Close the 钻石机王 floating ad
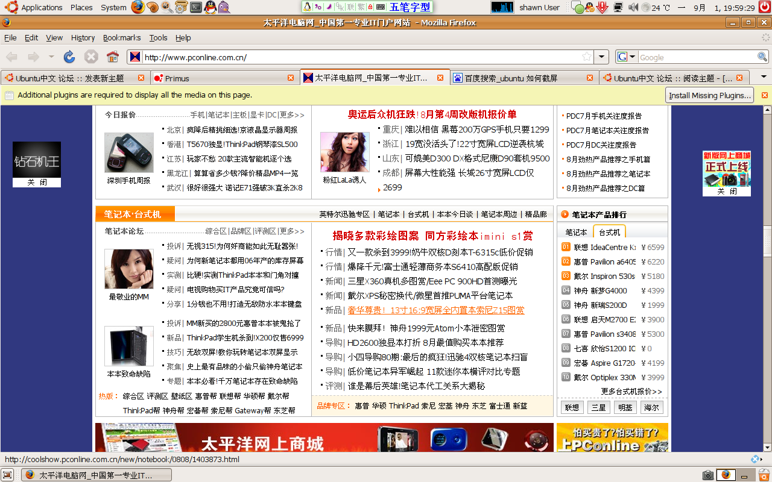772x482 pixels. pyautogui.click(x=37, y=183)
